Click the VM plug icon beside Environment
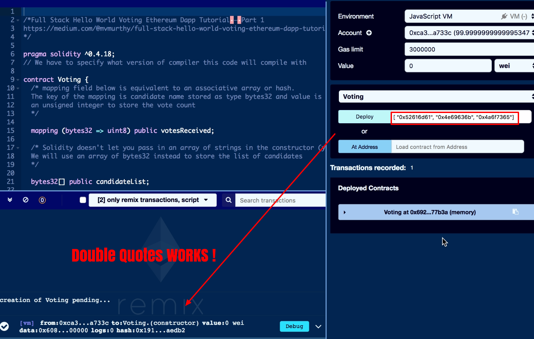The height and width of the screenshot is (339, 534). [504, 16]
